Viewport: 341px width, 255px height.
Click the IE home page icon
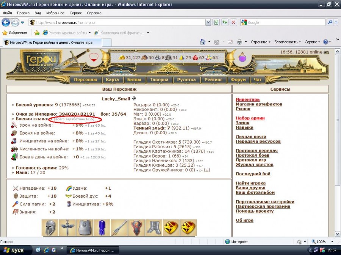[x=203, y=42]
